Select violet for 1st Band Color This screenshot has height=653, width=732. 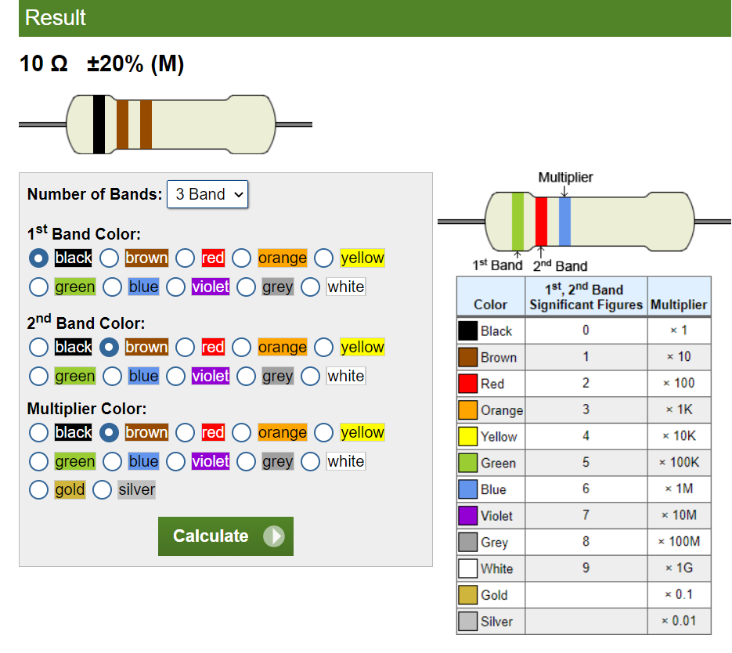[x=175, y=287]
